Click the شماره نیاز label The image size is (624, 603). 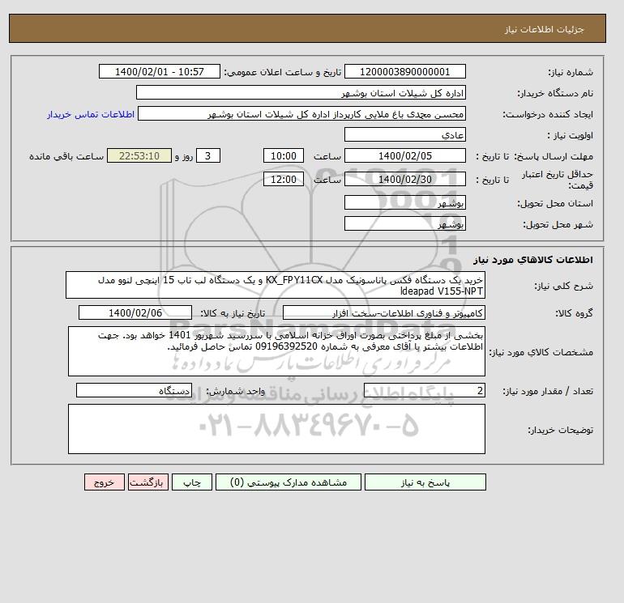[x=571, y=72]
